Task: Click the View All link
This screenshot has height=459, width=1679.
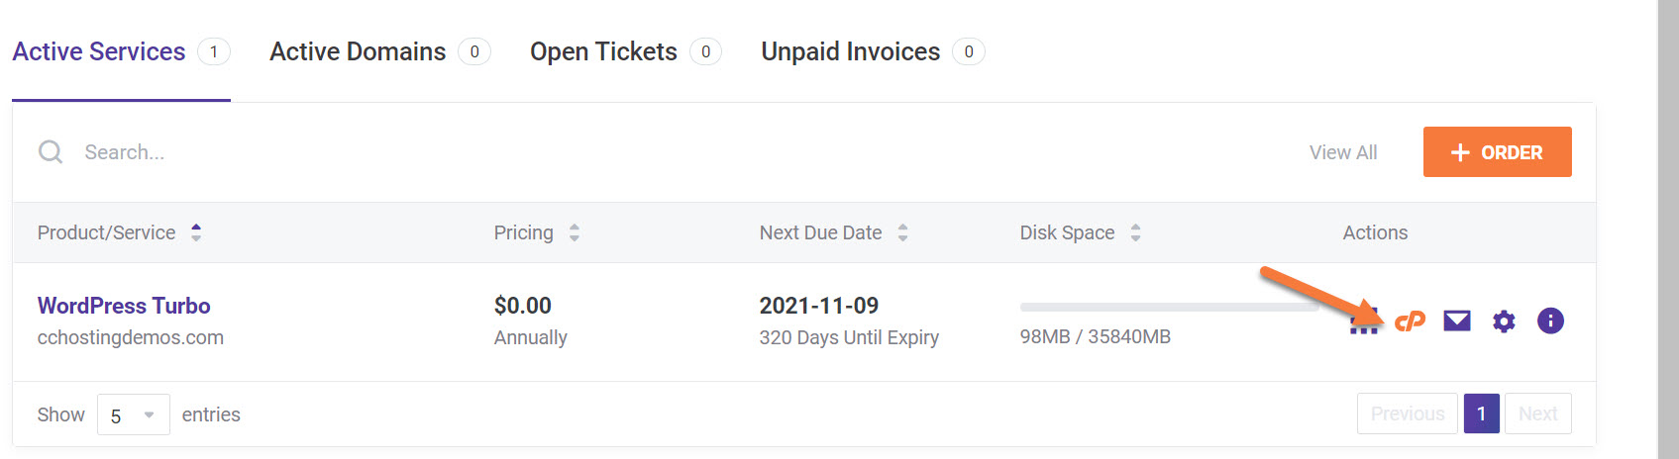Action: coord(1342,152)
